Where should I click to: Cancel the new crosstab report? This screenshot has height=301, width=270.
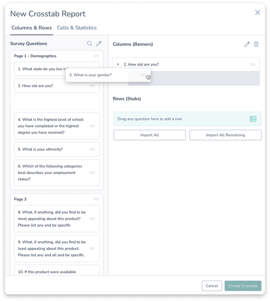212,286
